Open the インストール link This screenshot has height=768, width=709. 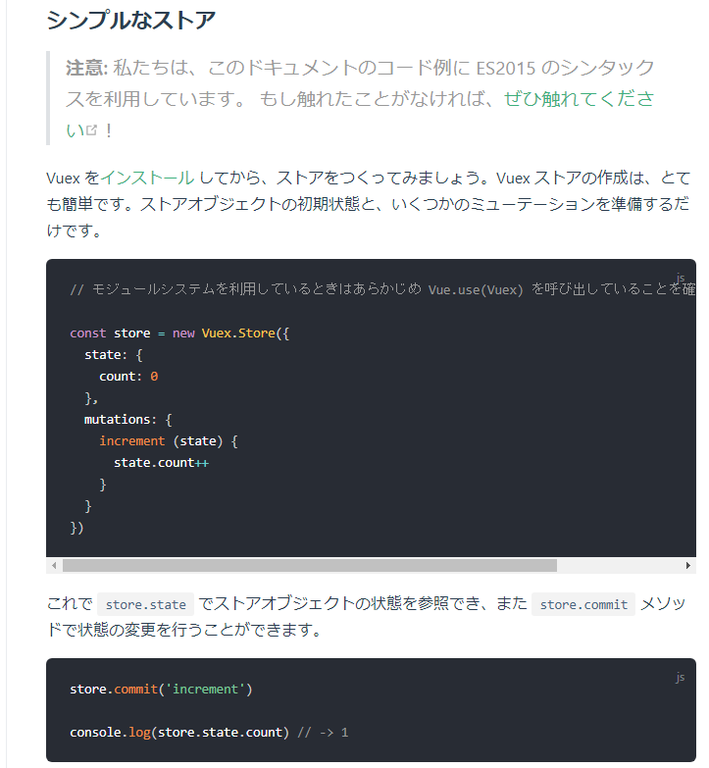pos(147,178)
